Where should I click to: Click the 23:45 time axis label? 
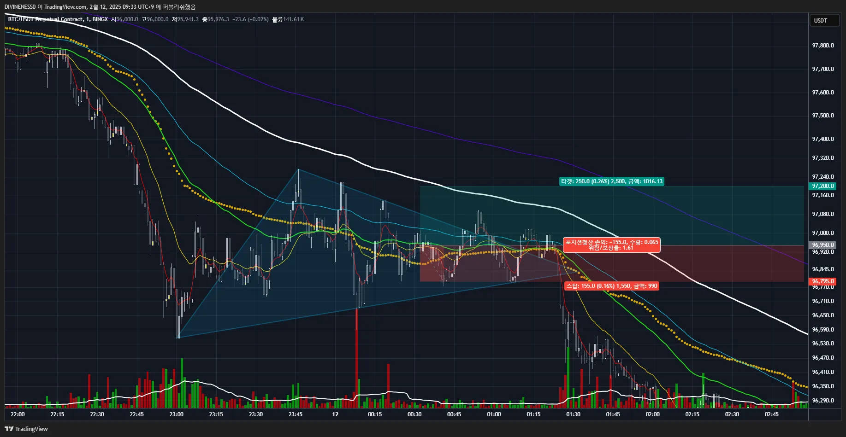click(296, 414)
